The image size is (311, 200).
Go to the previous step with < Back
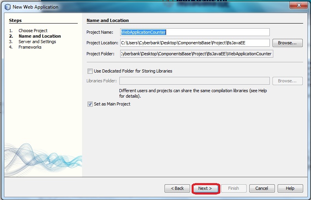click(177, 188)
